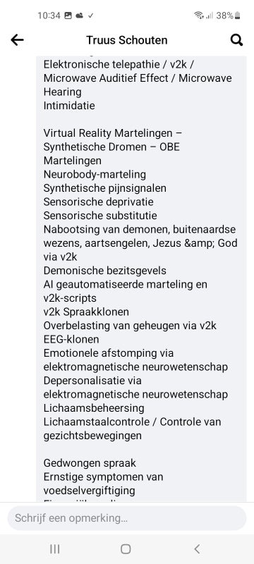Tap the picture notification icon in status bar

(68, 16)
